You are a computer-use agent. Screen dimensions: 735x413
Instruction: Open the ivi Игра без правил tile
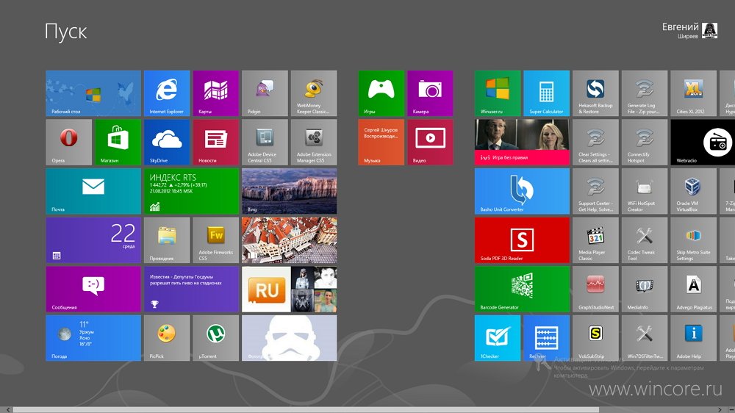tap(522, 142)
